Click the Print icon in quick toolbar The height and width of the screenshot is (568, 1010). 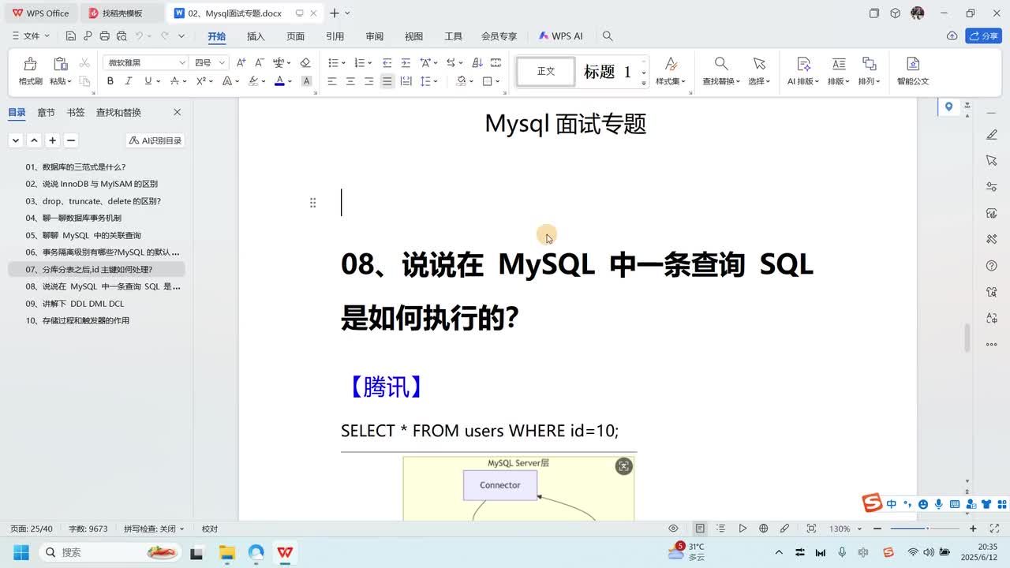[104, 36]
